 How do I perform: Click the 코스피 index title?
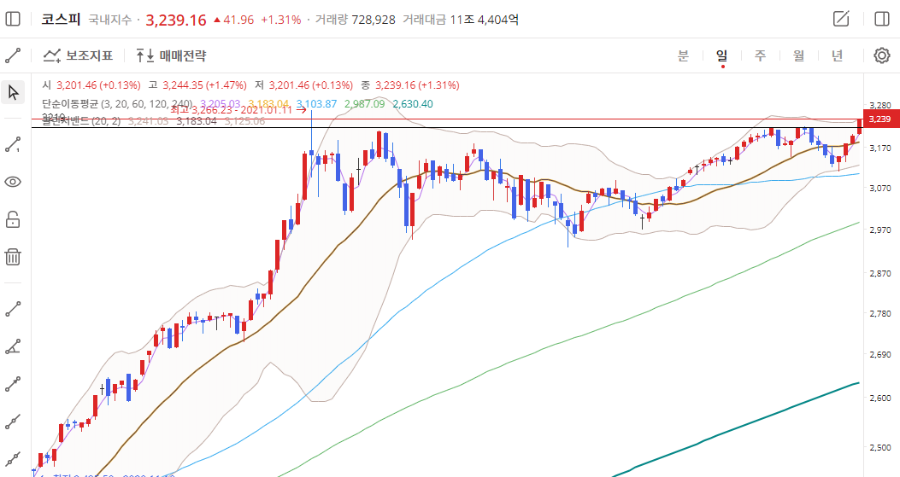(x=61, y=19)
